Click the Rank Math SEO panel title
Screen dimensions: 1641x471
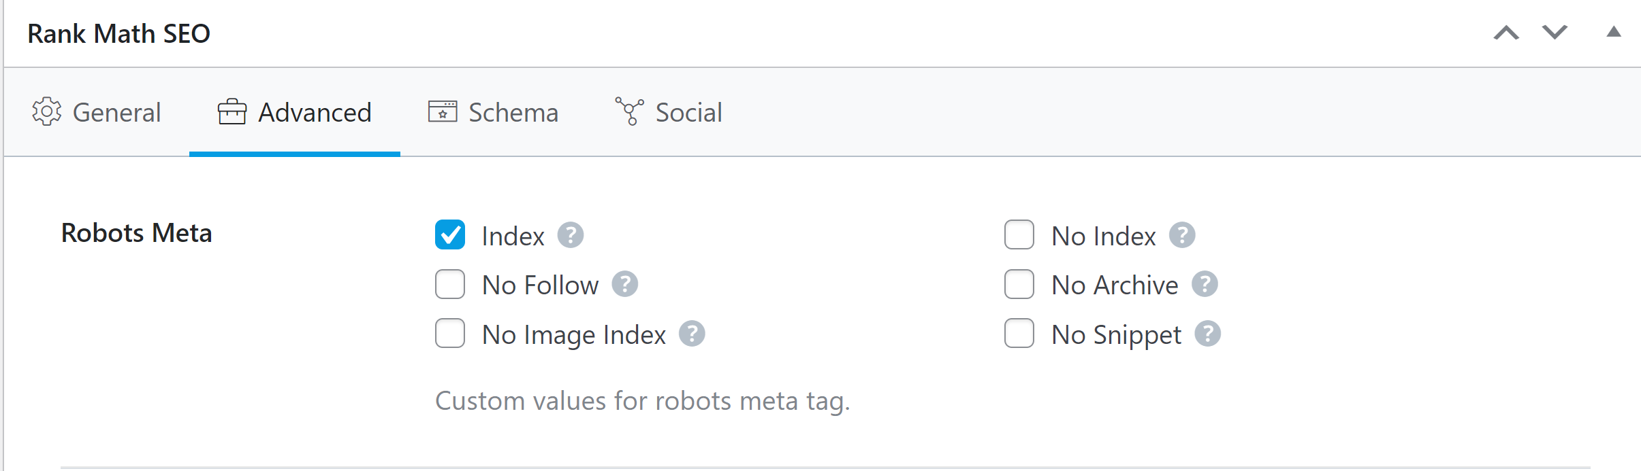click(119, 33)
